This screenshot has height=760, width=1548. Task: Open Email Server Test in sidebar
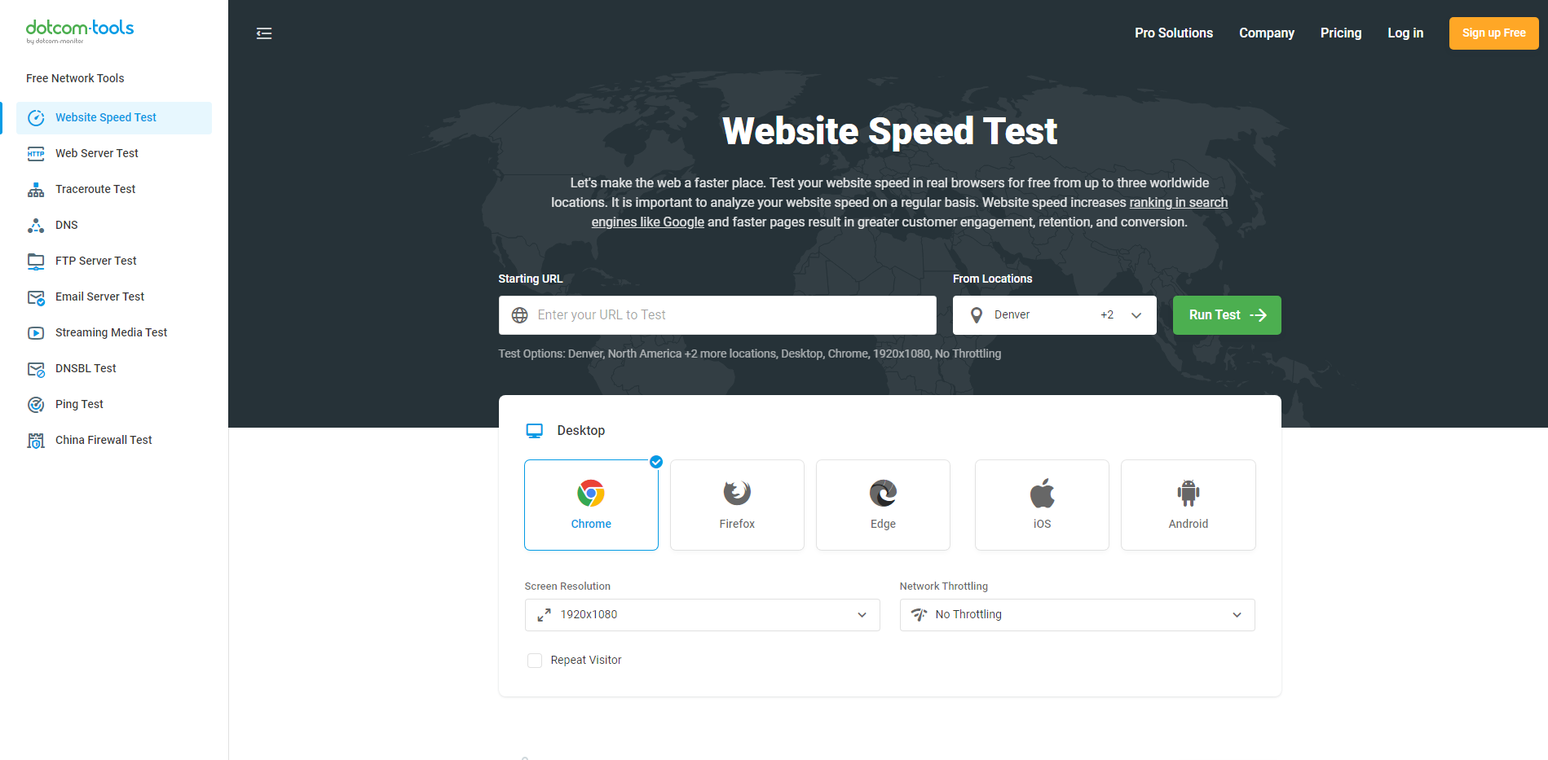114,297
